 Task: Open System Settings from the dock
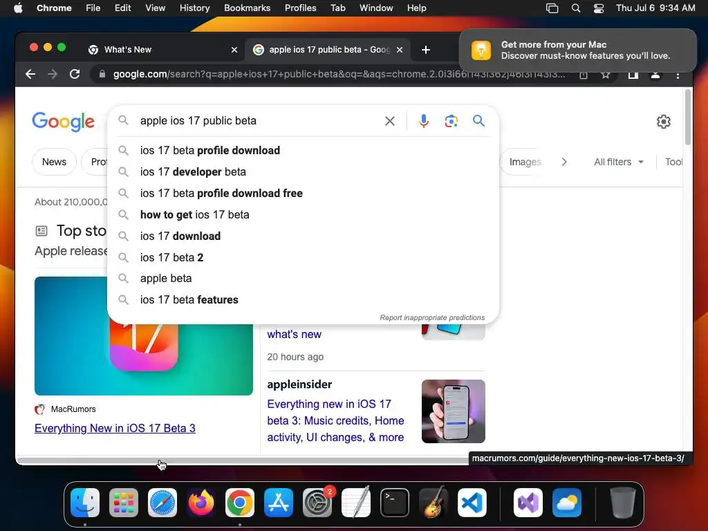coord(317,503)
